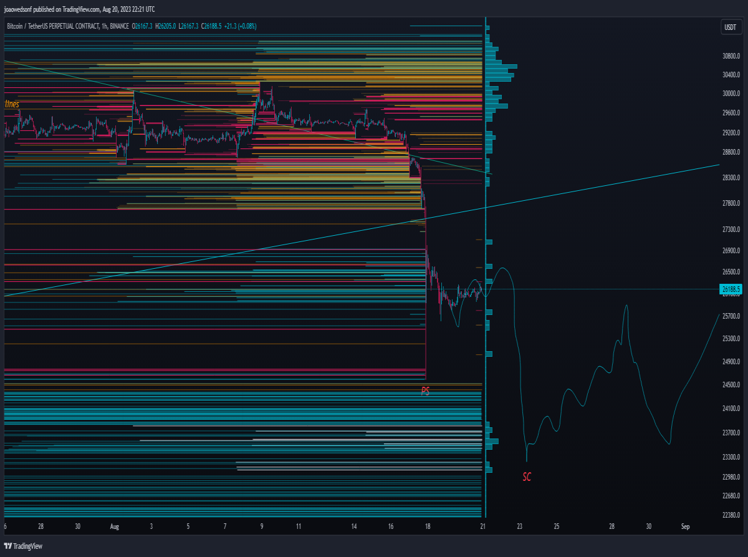Click price axis label 23300.0

[x=731, y=458]
